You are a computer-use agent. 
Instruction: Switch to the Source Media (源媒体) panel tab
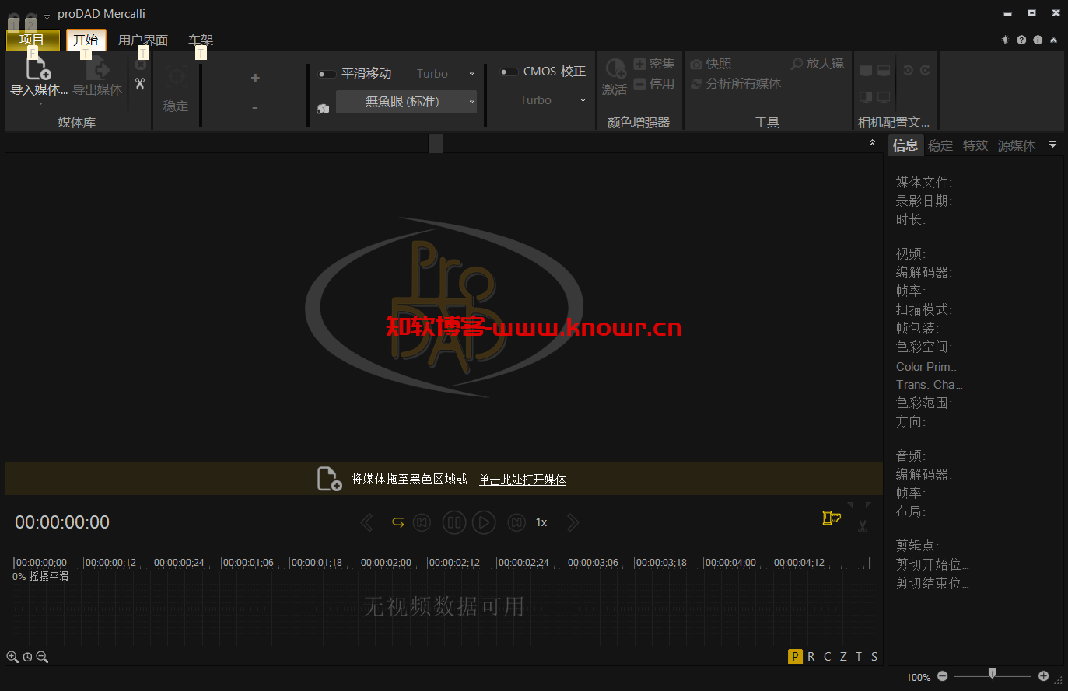[x=1017, y=145]
